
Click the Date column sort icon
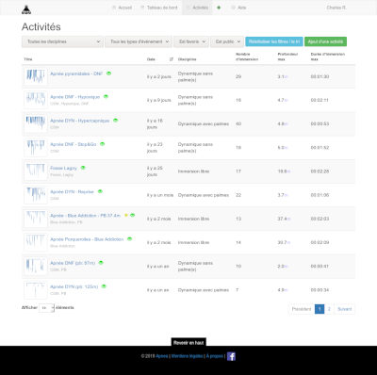(x=172, y=59)
